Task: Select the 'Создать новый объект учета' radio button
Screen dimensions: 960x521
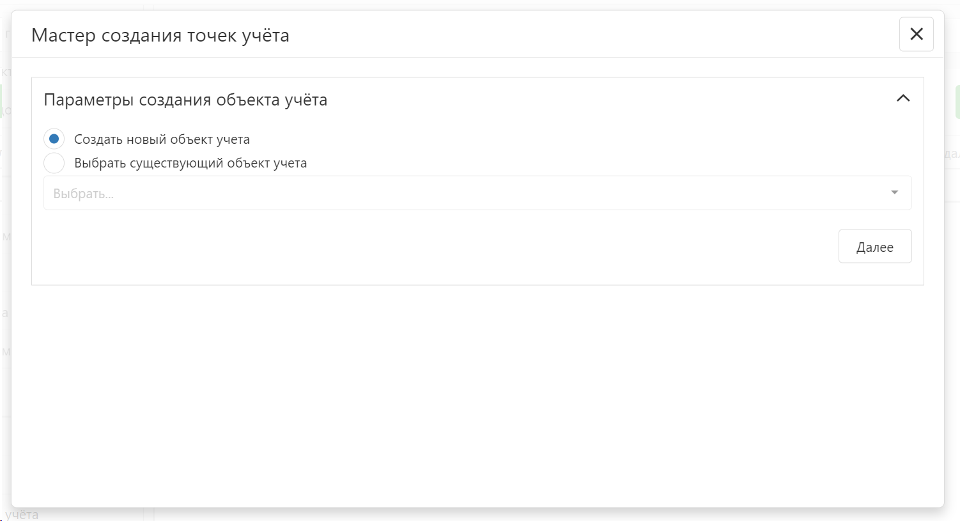Action: tap(54, 139)
